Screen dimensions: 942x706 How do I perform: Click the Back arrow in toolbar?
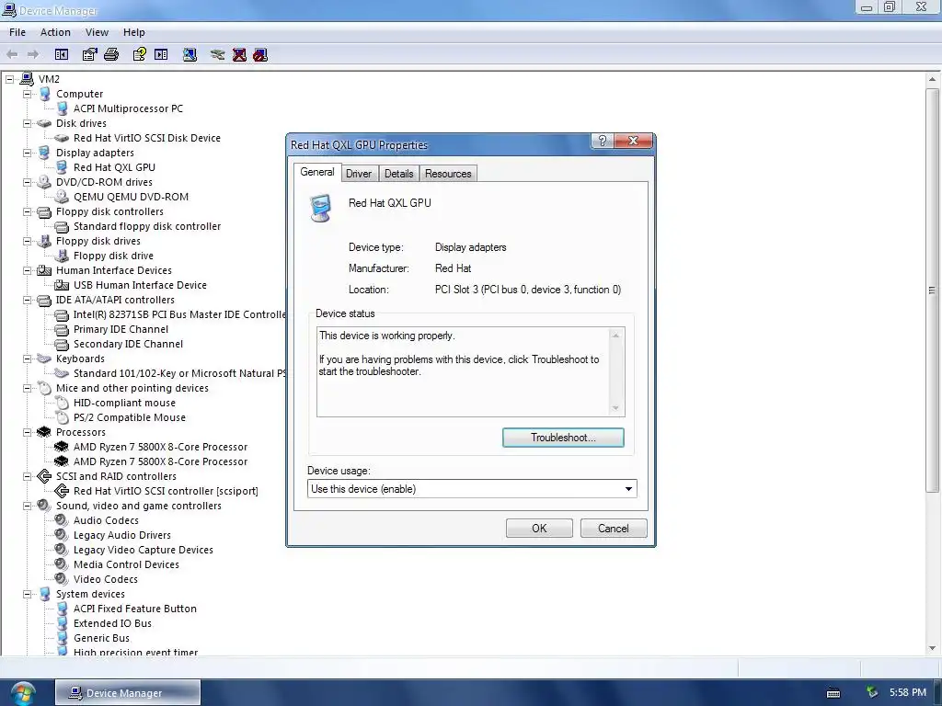pyautogui.click(x=12, y=54)
